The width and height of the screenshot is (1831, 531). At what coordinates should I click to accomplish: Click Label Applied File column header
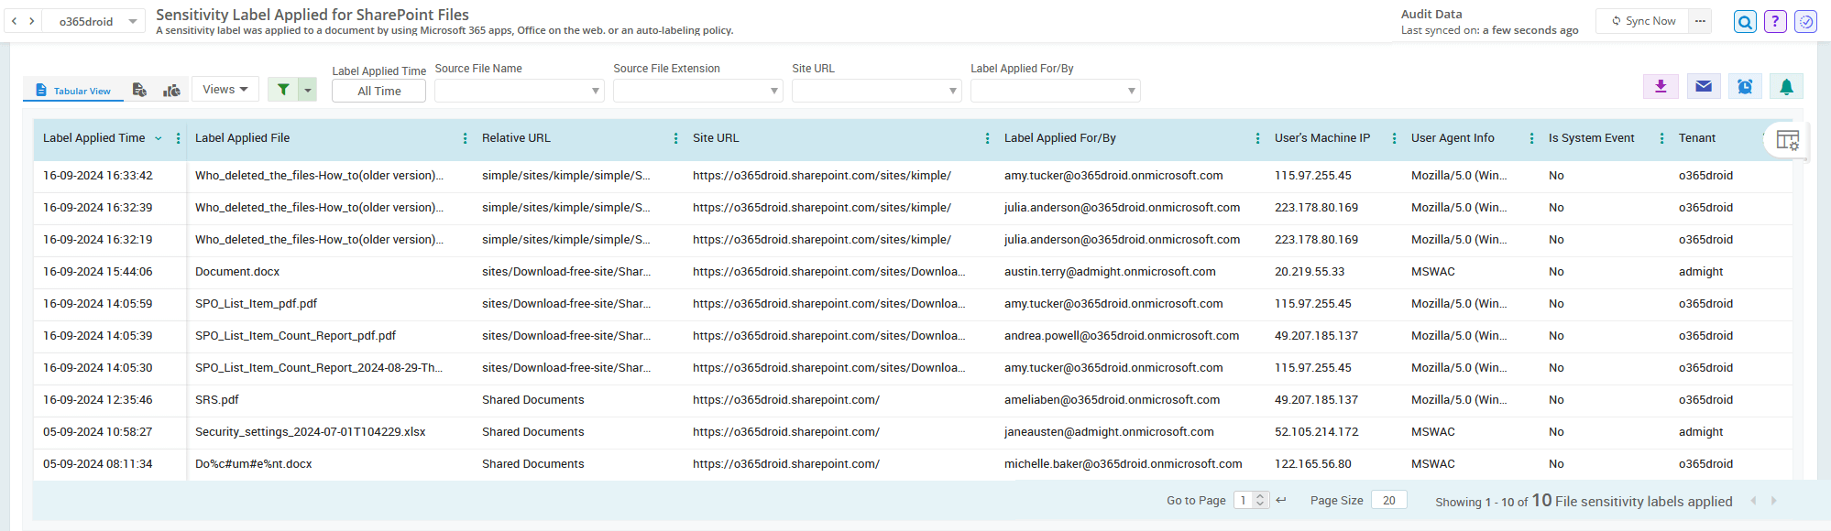click(x=242, y=138)
